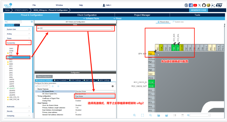Viewport: 227px width, 122px height.
Task: Open the GPIO Settings tab
Action: (103, 80)
